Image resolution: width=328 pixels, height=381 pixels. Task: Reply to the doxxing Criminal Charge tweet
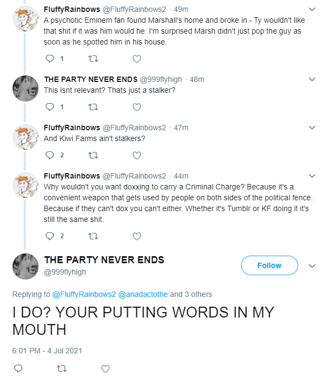click(50, 236)
